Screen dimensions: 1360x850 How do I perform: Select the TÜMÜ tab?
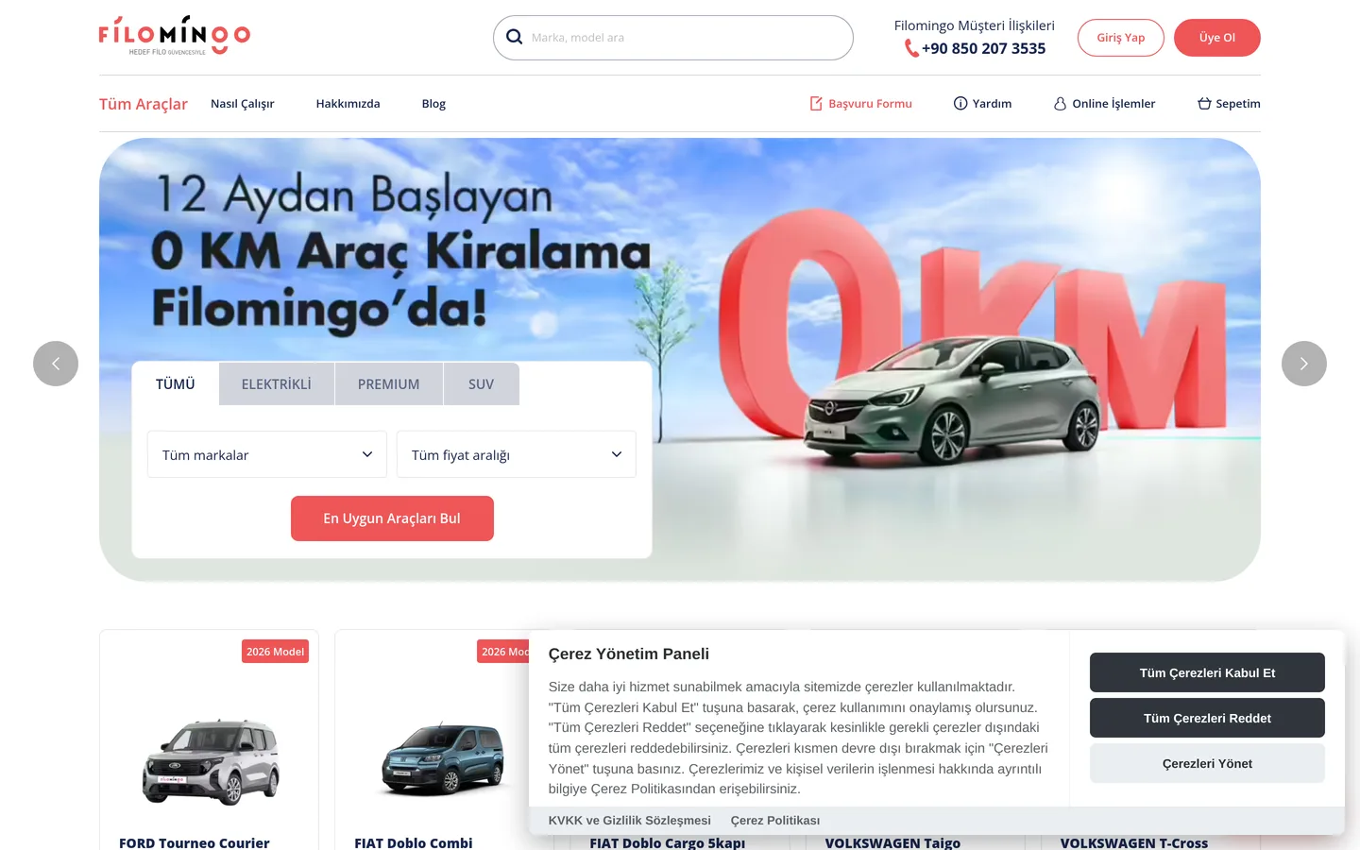tap(176, 384)
